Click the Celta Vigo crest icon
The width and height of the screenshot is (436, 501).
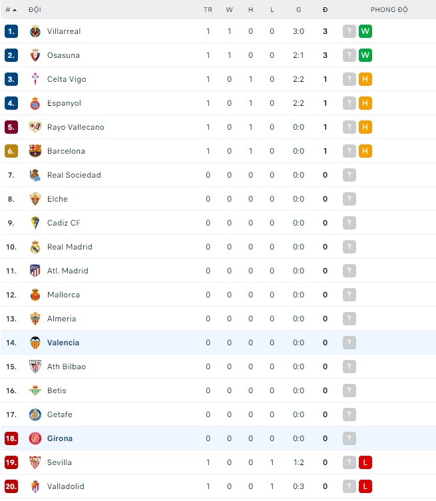(35, 79)
